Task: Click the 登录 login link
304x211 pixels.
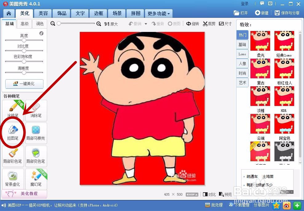Action: pyautogui.click(x=245, y=4)
